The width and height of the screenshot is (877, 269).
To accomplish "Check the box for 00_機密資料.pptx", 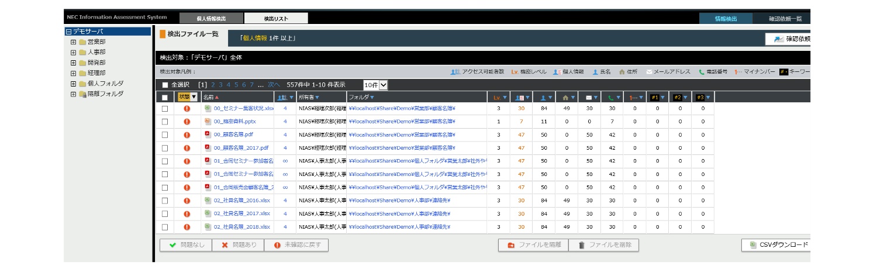I will [165, 122].
